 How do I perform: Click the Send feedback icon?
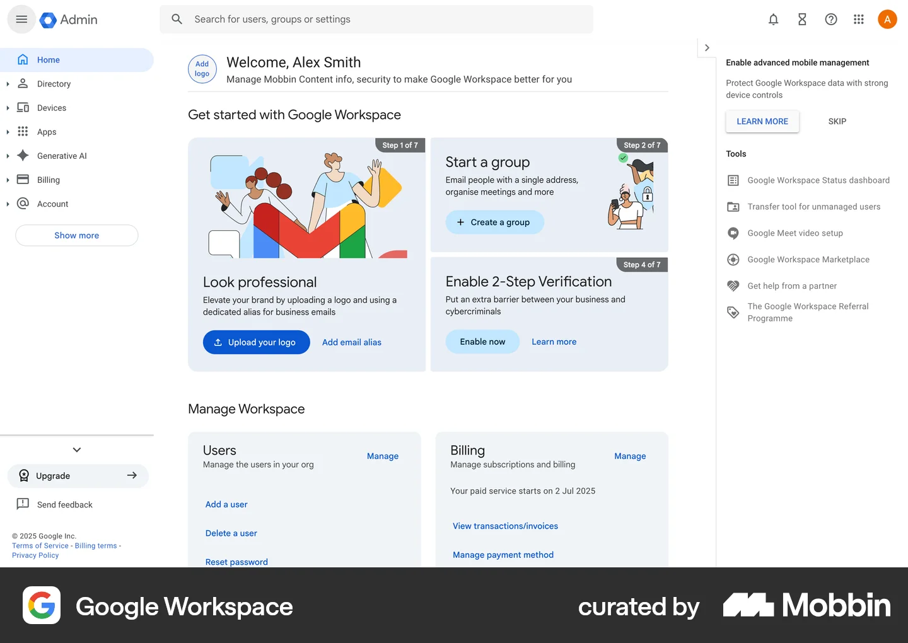(x=23, y=504)
